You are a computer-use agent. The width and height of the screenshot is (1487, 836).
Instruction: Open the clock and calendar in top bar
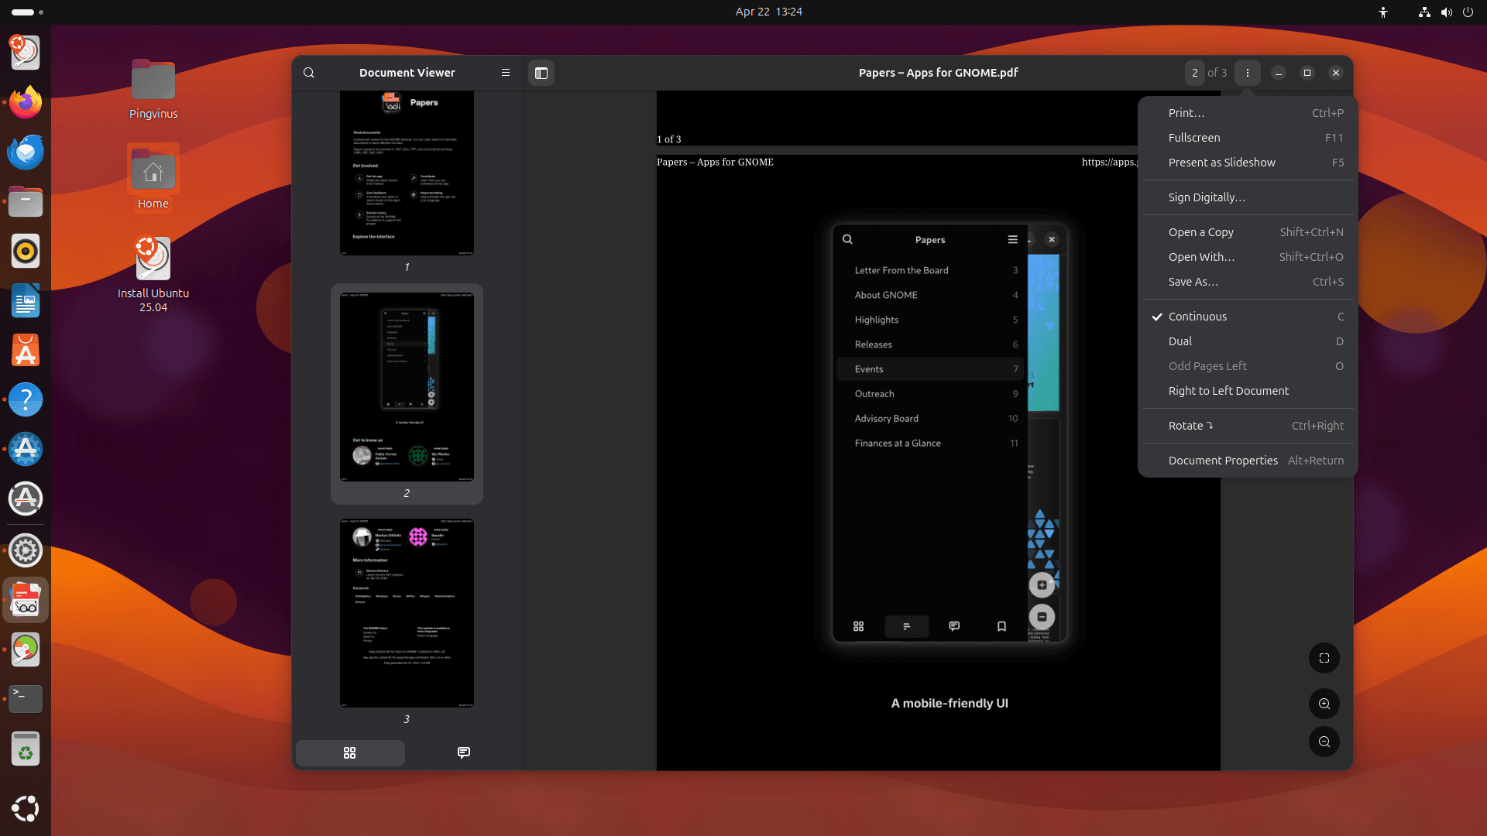pyautogui.click(x=768, y=12)
